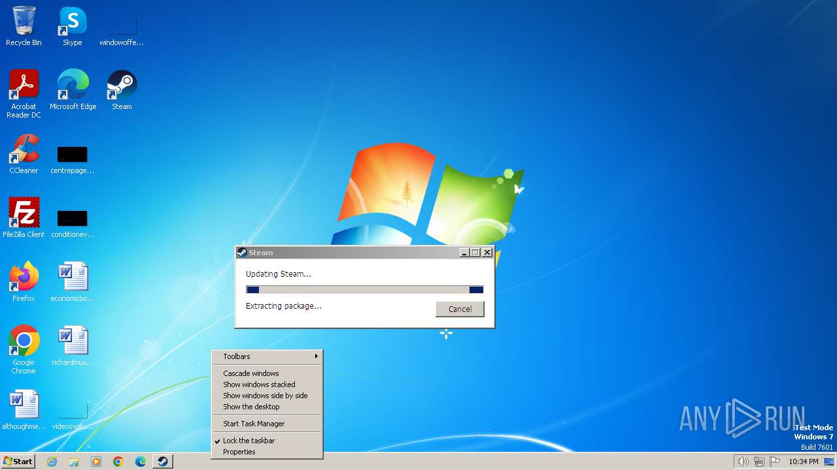
Task: Toggle Lock the taskbar option
Action: coord(267,441)
